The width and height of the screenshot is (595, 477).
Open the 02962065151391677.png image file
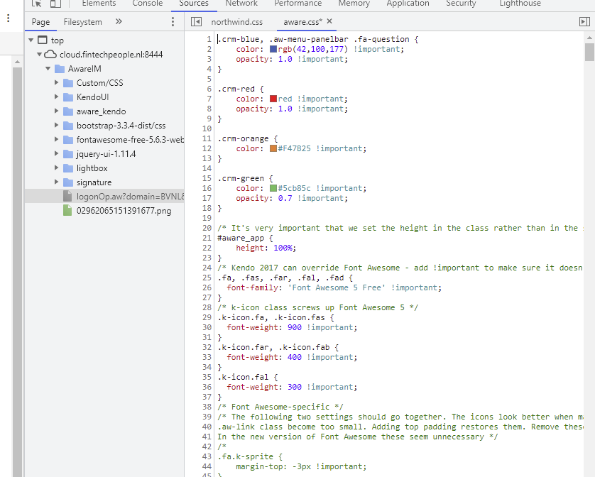click(x=124, y=211)
